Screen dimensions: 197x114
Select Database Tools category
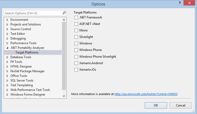(x=21, y=57)
